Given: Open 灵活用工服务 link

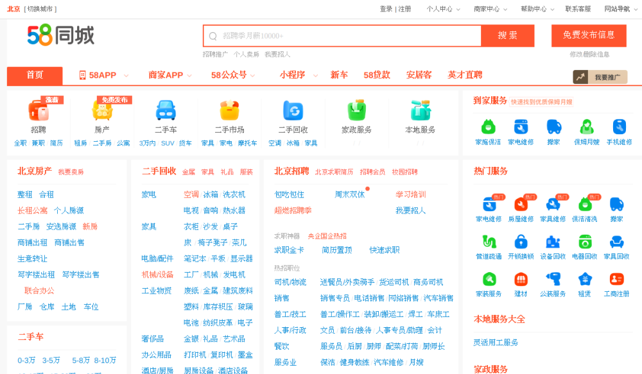Looking at the screenshot, I should coord(496,343).
